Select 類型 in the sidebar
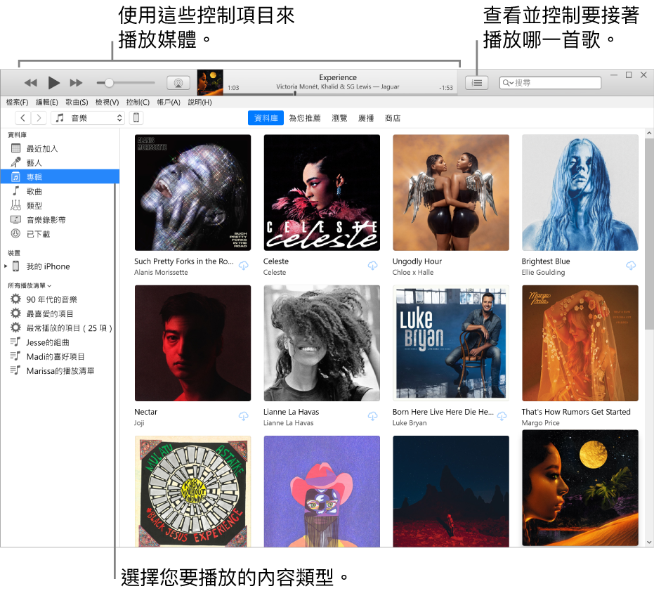Screen dimensions: 654x591 (60, 205)
